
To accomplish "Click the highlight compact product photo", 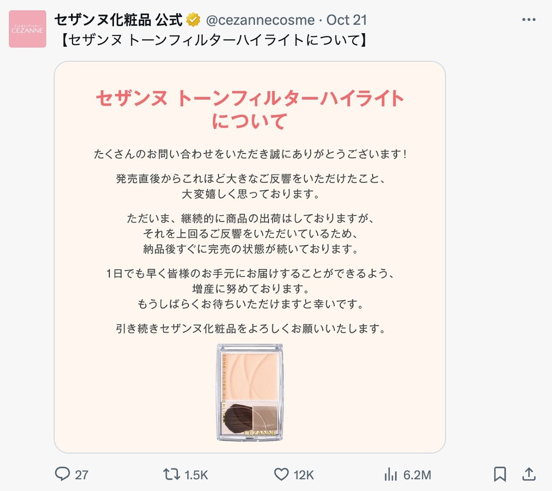I will (249, 392).
